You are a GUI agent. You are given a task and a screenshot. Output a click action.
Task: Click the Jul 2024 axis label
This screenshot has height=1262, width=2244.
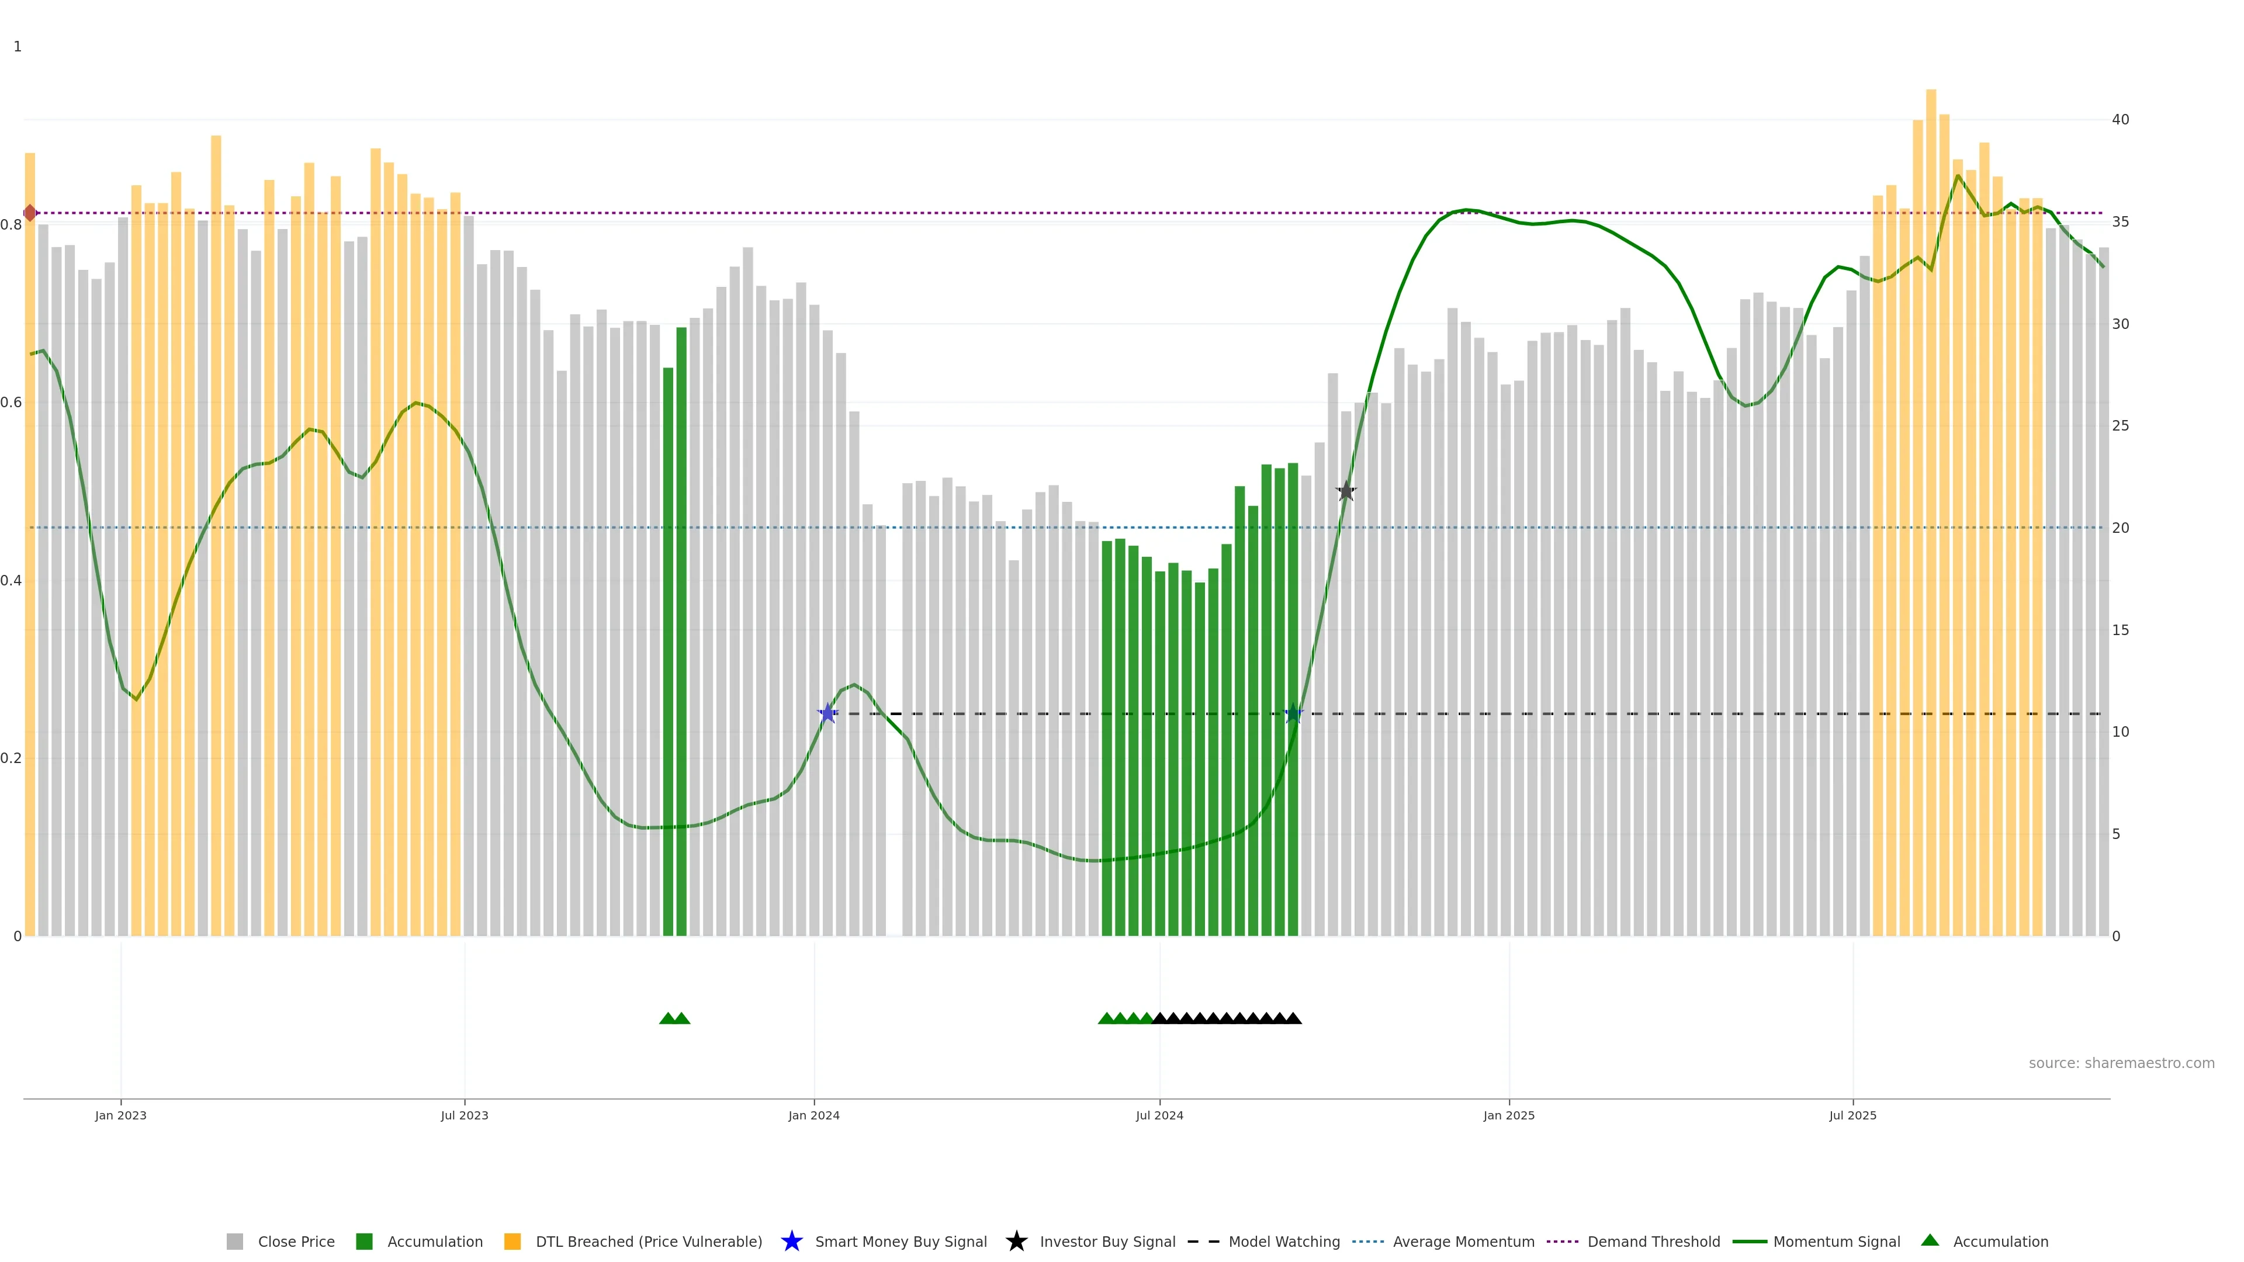click(x=1159, y=1115)
